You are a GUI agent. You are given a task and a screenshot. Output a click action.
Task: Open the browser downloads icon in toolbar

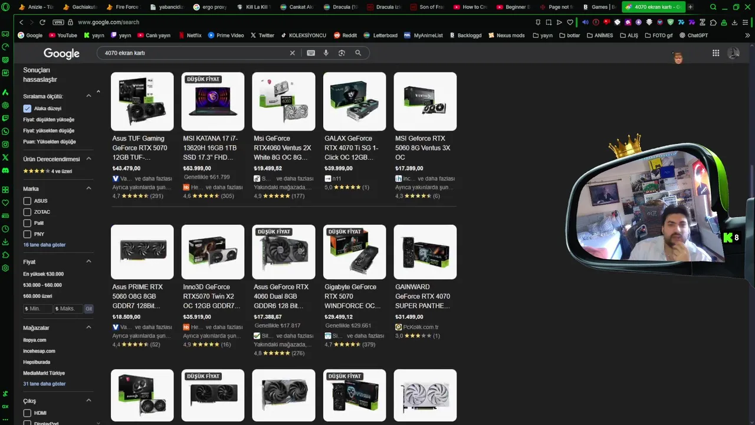click(x=734, y=22)
